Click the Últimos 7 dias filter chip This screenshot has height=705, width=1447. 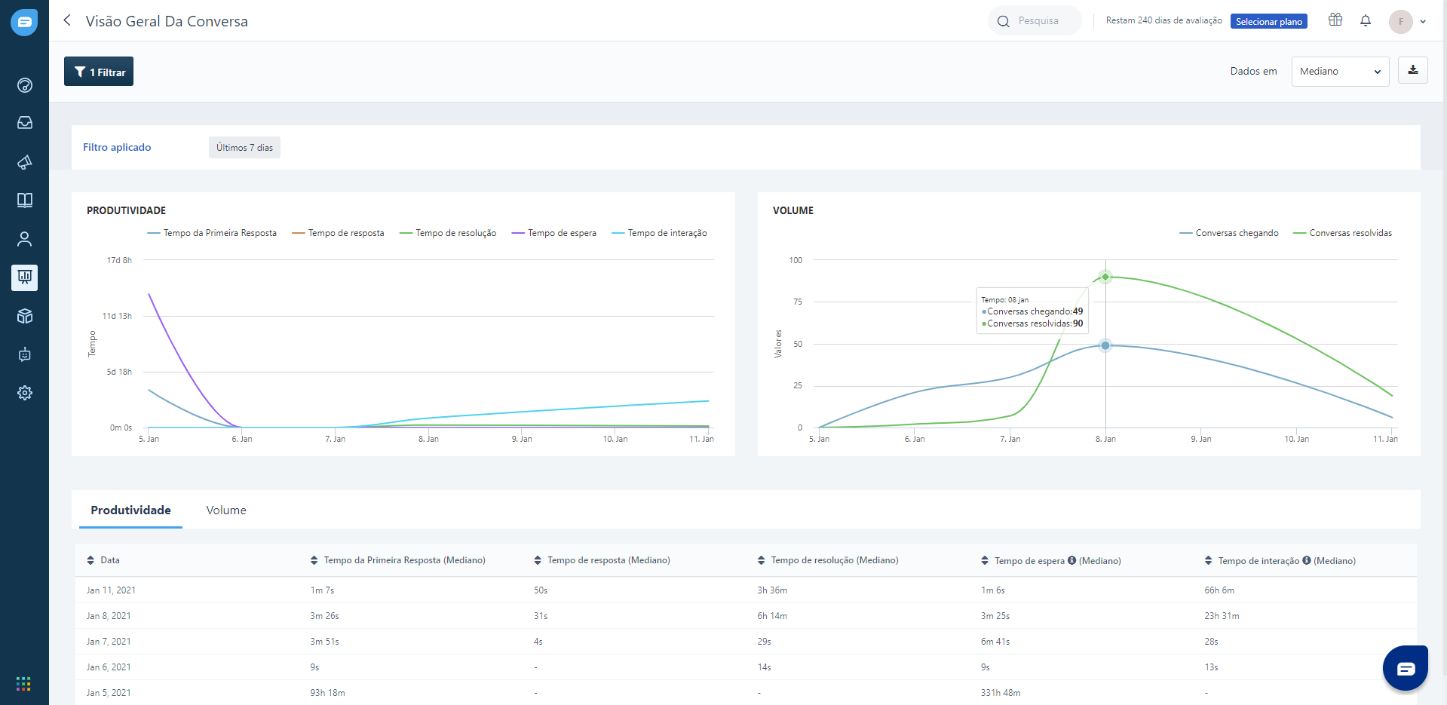(x=244, y=148)
